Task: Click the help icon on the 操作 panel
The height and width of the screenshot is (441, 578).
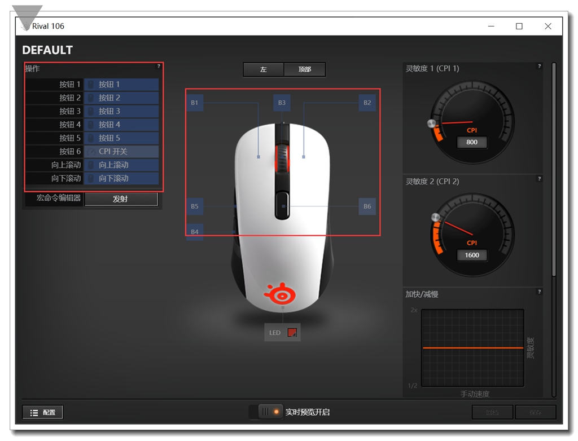Action: click(x=160, y=66)
